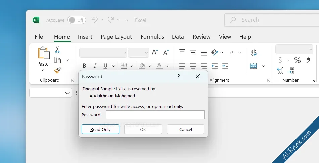Open the Review tab
The width and height of the screenshot is (319, 163).
(201, 37)
